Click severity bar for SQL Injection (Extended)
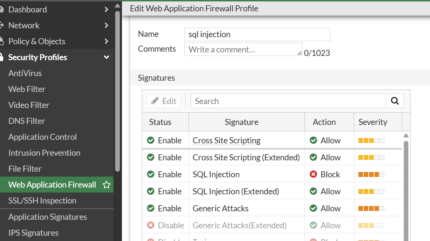 (371, 191)
